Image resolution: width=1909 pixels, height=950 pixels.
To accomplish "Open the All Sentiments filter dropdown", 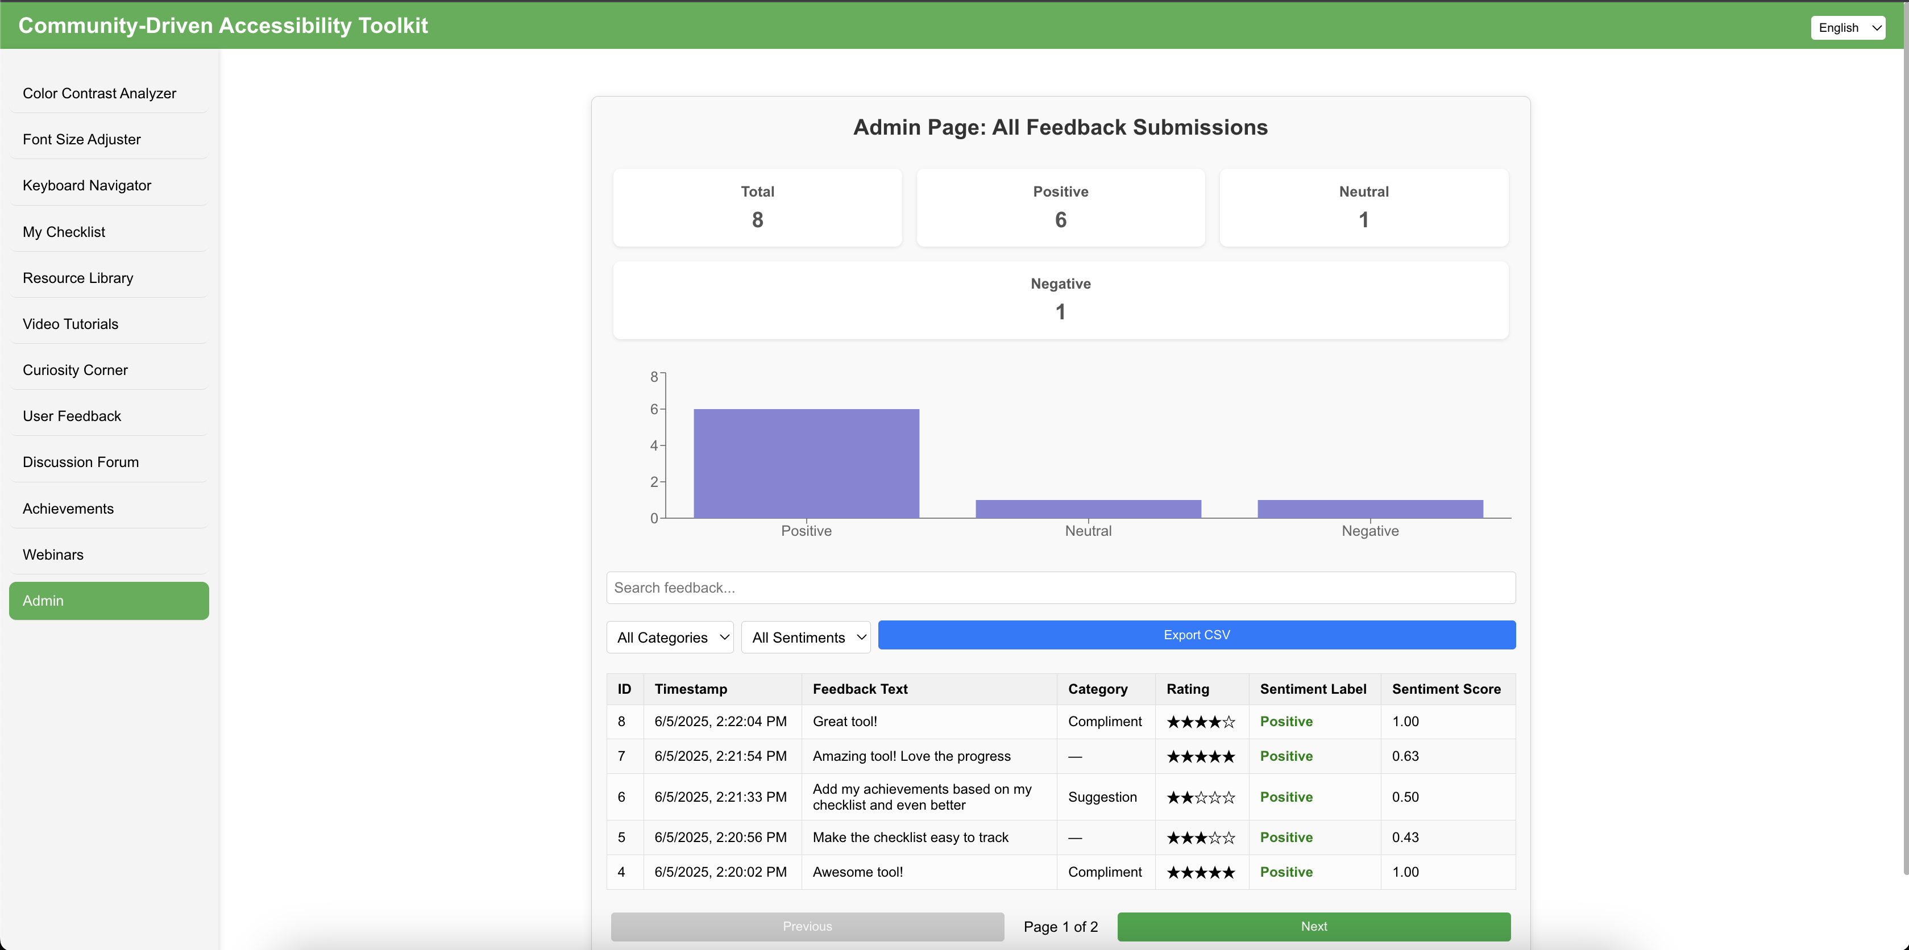I will [x=806, y=637].
